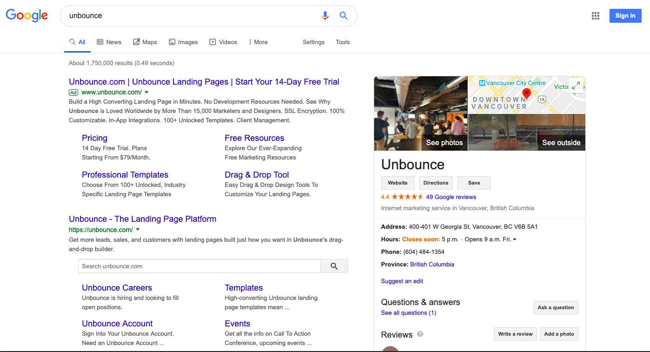Open the See photos thumbnail
650x352 pixels.
[x=421, y=113]
